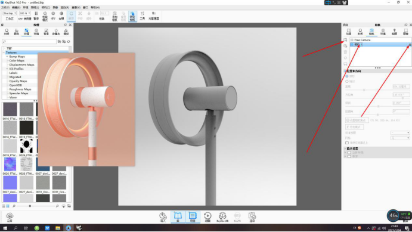Click the lock icon on the selected camera row
The height and width of the screenshot is (232, 412).
[x=410, y=45]
